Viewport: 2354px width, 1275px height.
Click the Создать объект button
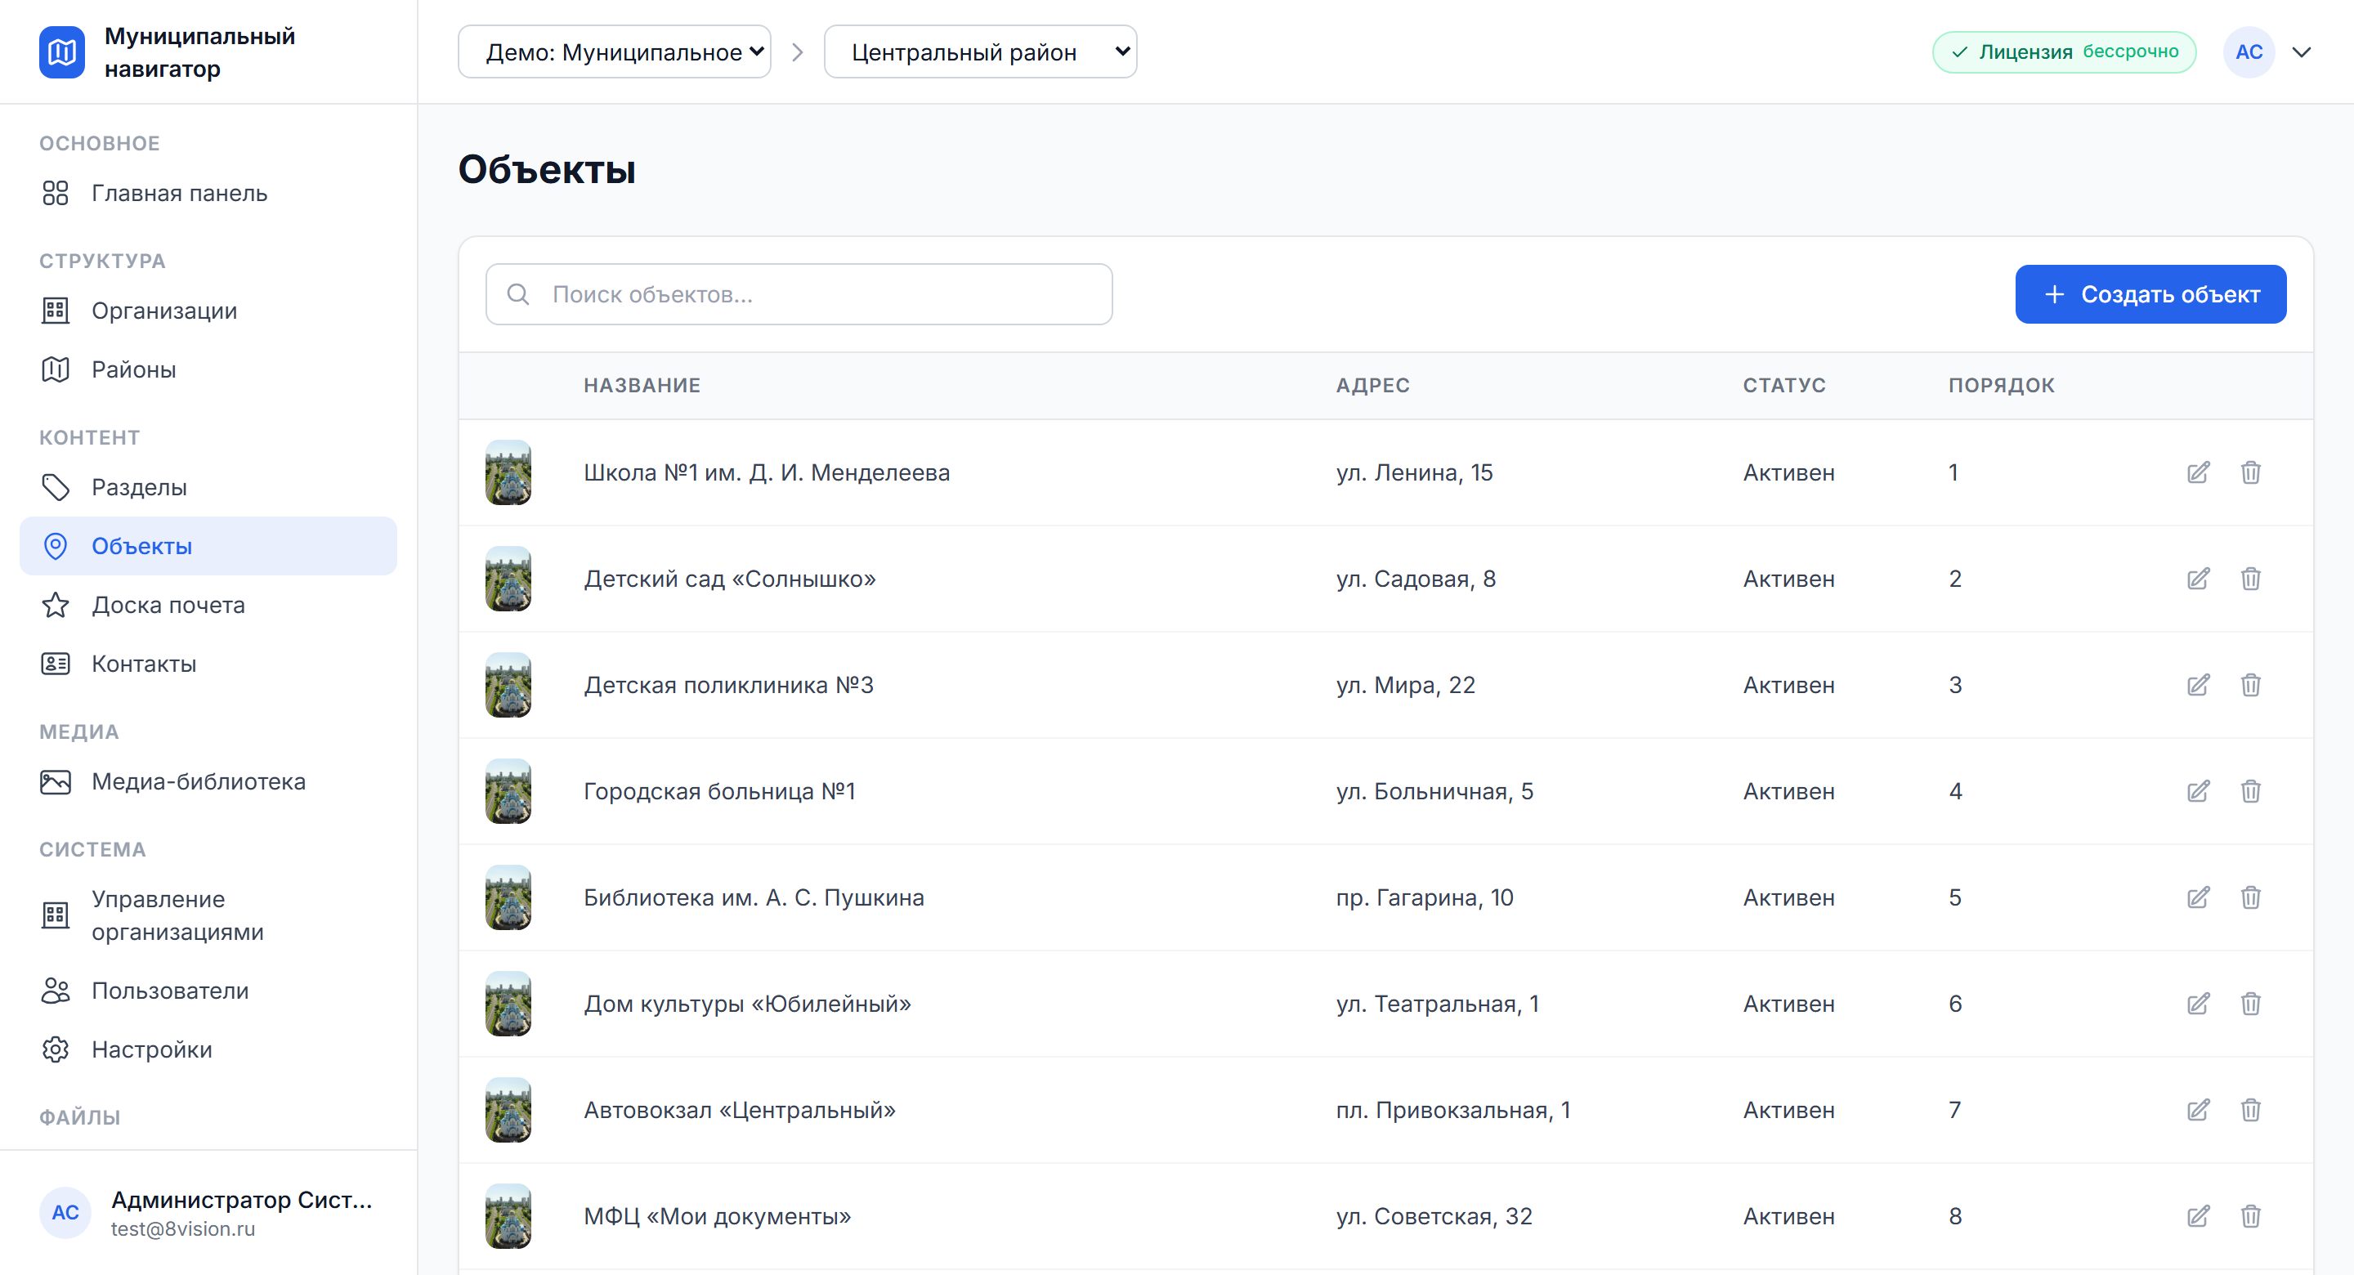2150,294
